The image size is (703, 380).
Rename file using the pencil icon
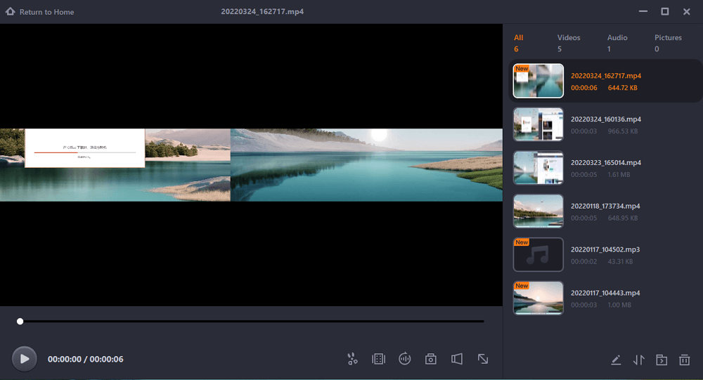point(616,360)
